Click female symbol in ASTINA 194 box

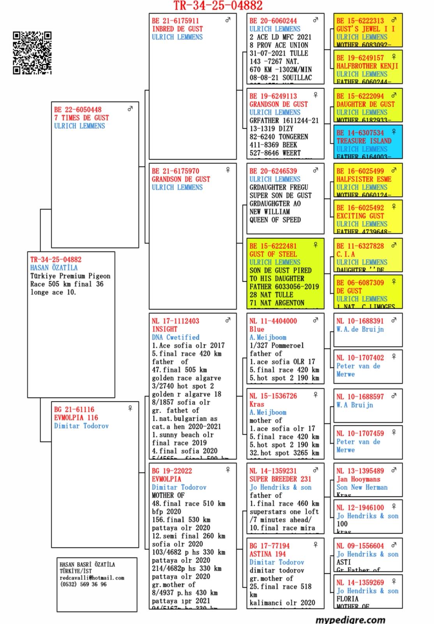tap(316, 544)
